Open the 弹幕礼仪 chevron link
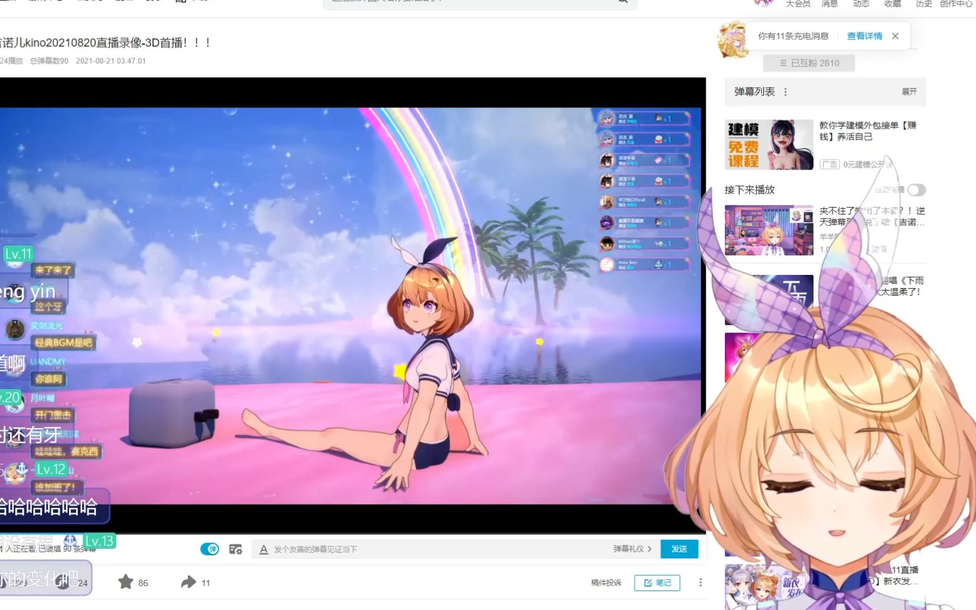 pos(632,549)
